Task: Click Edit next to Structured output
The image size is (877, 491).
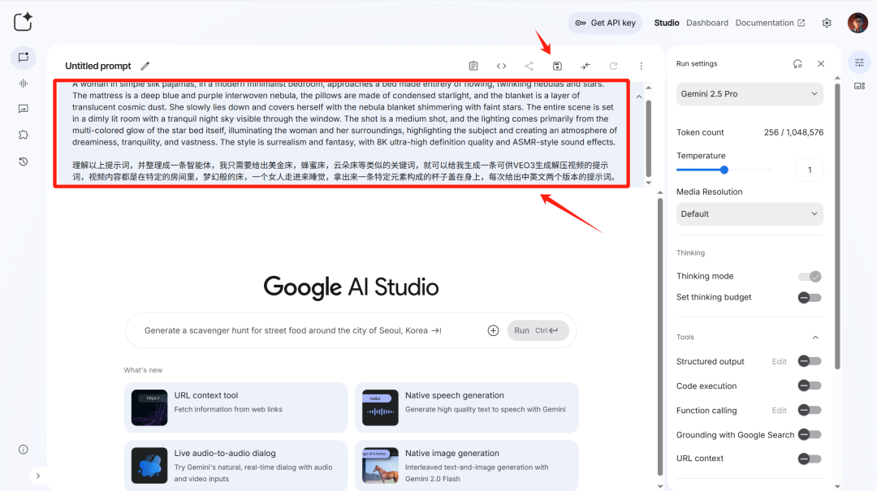Action: (x=779, y=362)
